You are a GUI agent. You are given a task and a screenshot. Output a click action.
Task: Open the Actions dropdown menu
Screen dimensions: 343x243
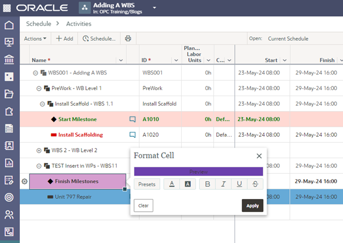(35, 39)
